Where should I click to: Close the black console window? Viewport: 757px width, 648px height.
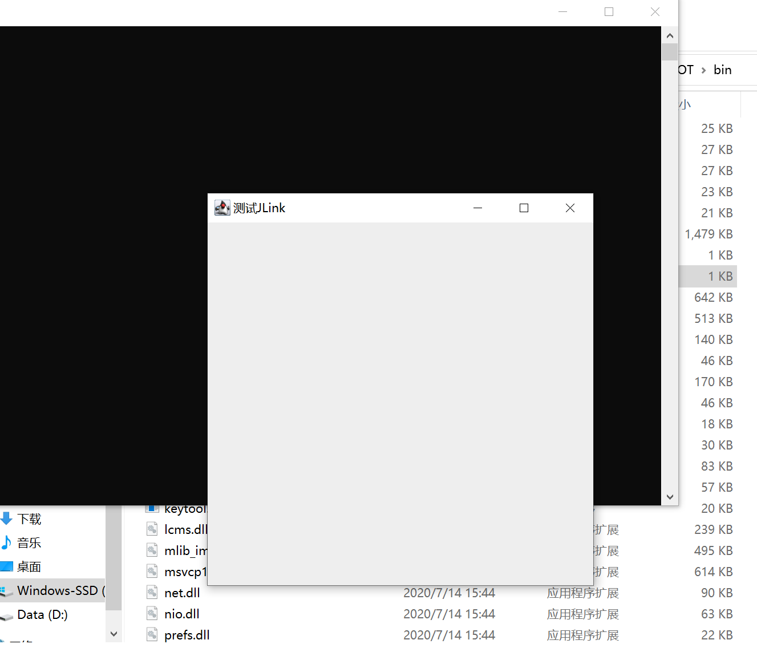click(x=655, y=12)
